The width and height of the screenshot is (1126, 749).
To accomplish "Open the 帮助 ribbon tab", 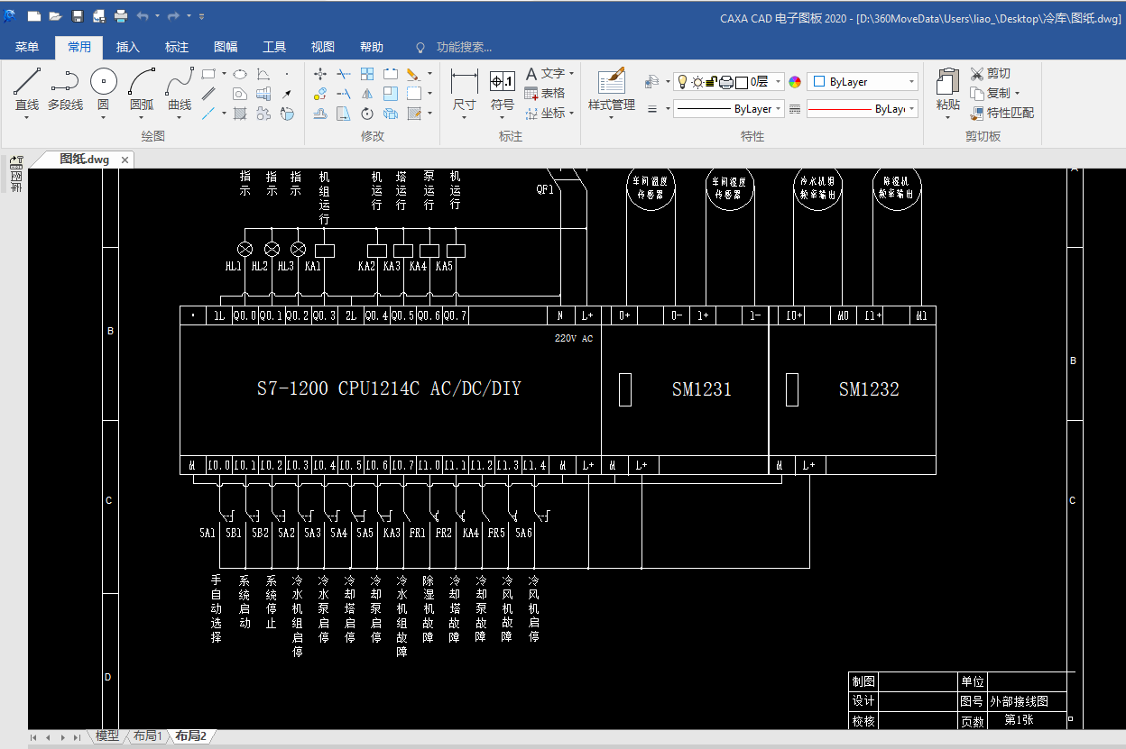I will tap(372, 47).
